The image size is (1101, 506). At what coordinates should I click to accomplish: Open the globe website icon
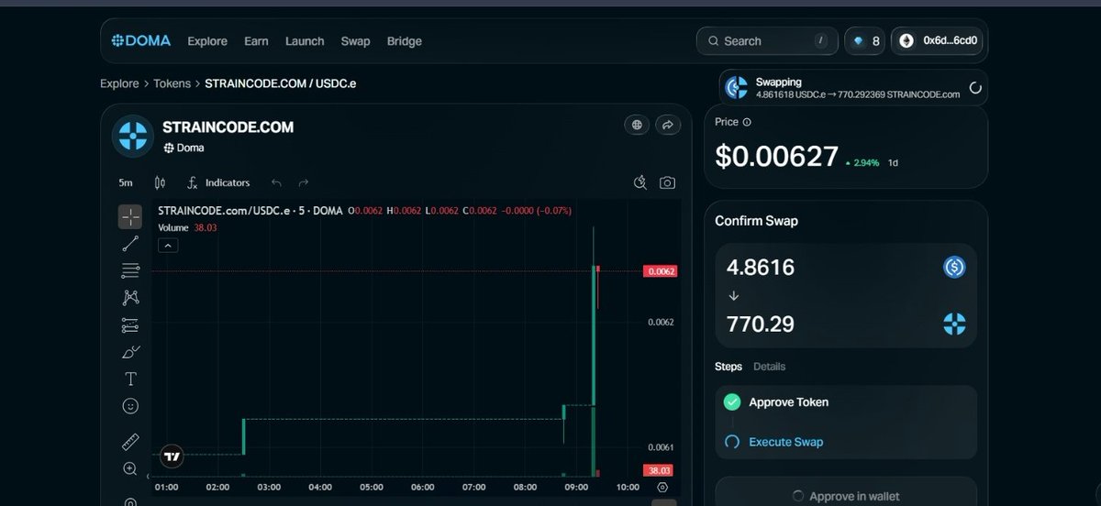click(636, 126)
